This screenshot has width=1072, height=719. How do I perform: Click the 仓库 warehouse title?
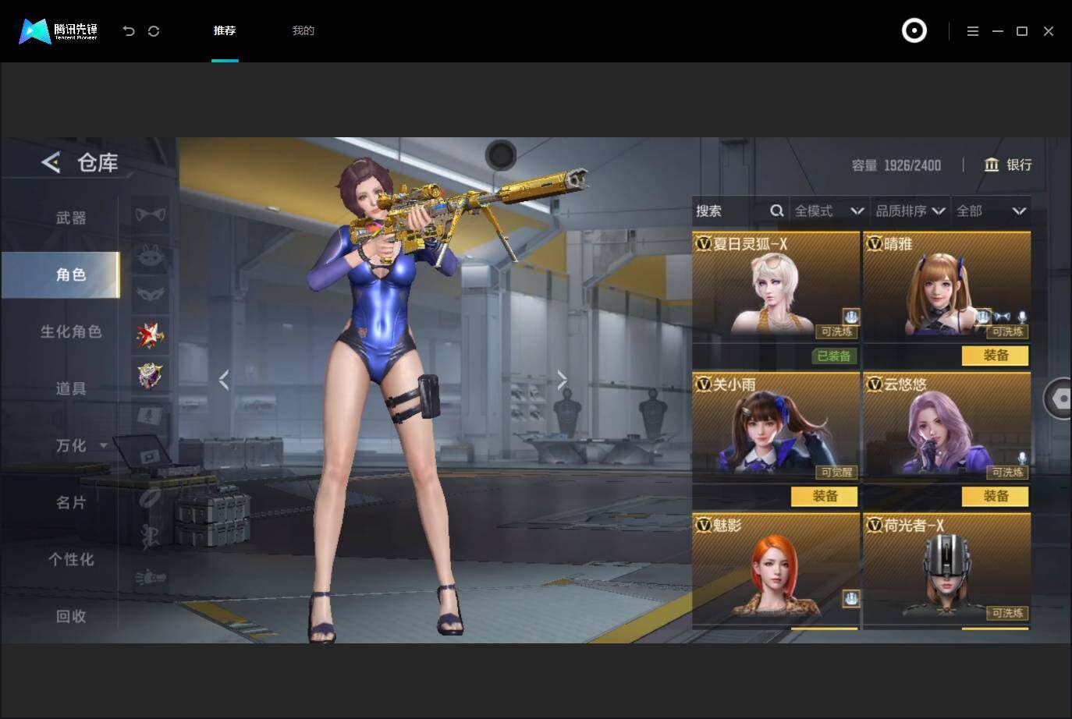coord(98,162)
